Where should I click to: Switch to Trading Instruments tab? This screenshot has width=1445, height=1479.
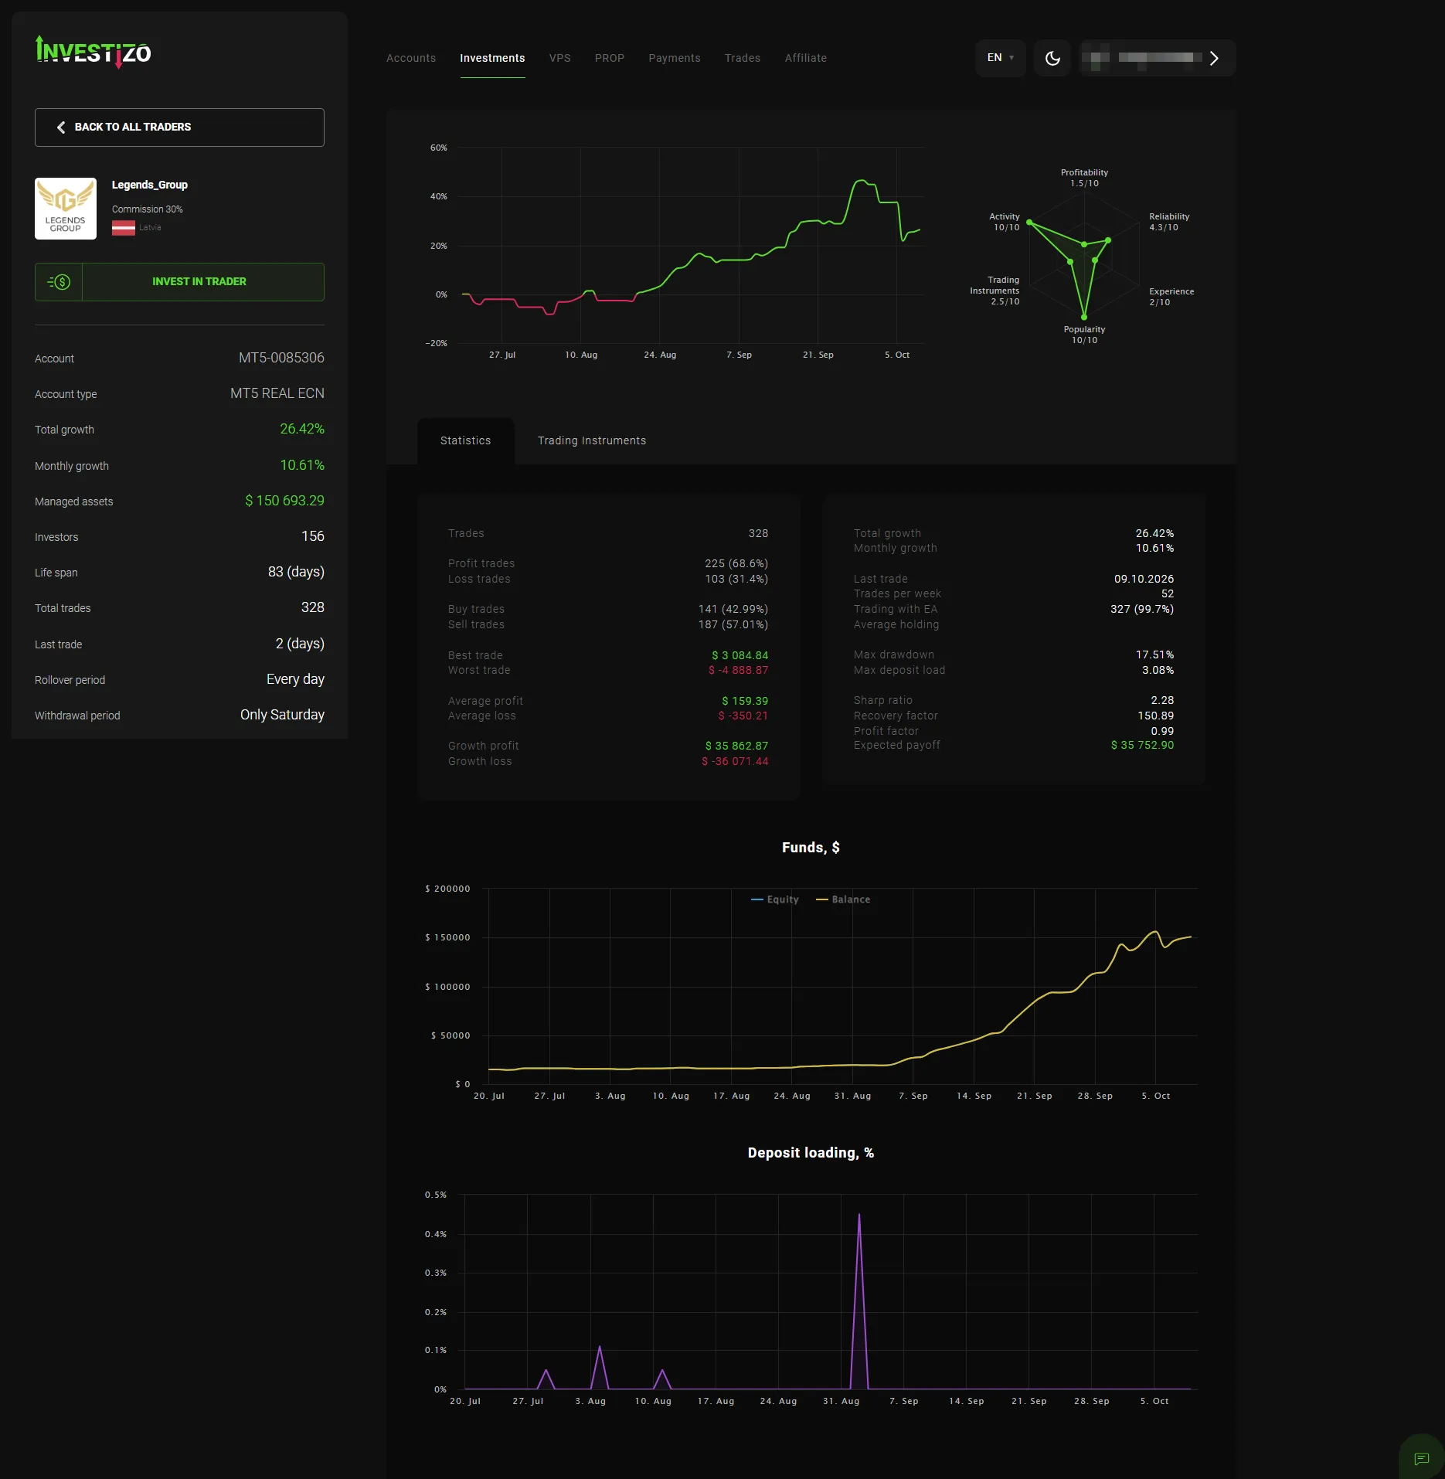click(592, 441)
